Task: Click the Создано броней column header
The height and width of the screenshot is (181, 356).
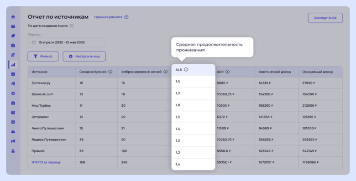Action: tap(93, 72)
